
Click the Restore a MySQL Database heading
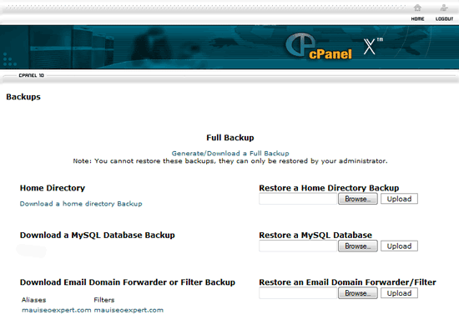(315, 235)
